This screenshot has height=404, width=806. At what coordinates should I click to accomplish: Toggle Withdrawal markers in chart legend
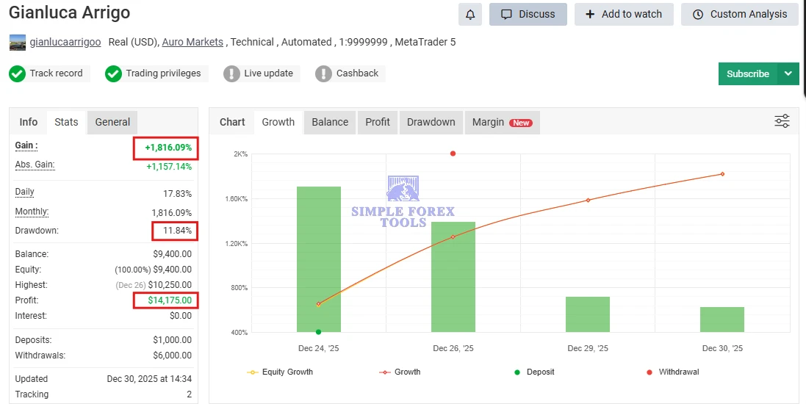point(672,372)
